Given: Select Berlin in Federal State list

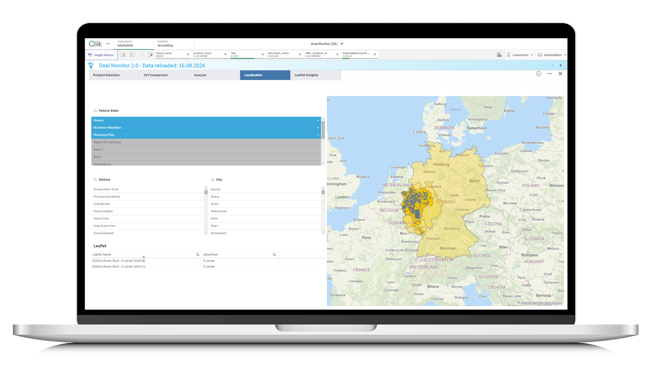Looking at the screenshot, I should pyautogui.click(x=206, y=157).
